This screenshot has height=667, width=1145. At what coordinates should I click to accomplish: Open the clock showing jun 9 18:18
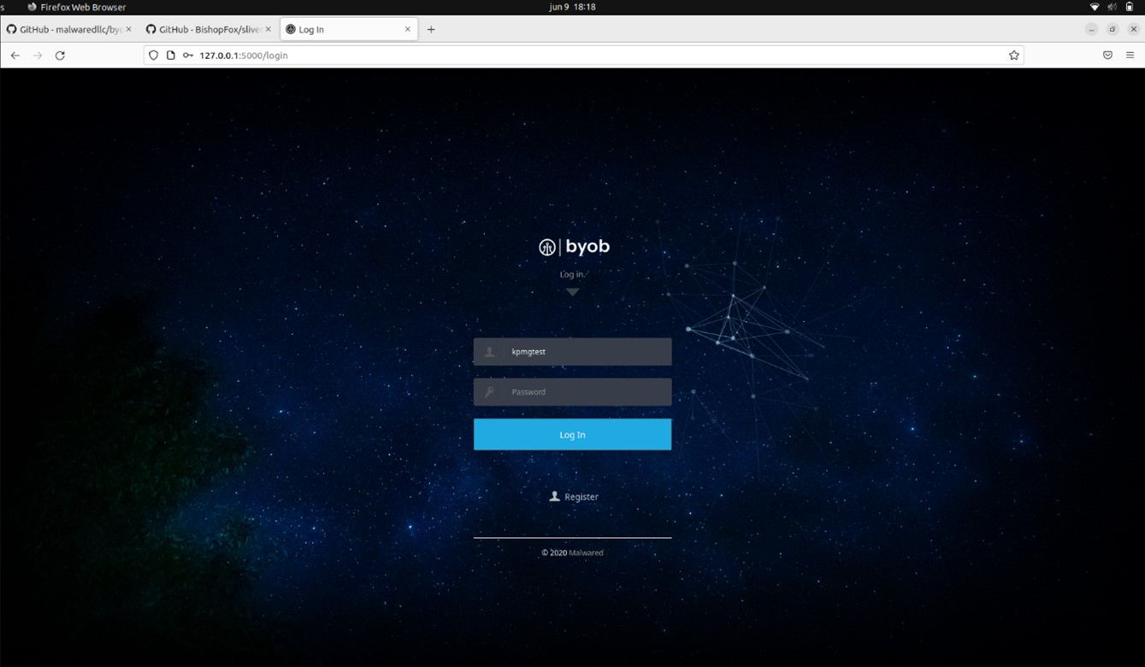572,7
